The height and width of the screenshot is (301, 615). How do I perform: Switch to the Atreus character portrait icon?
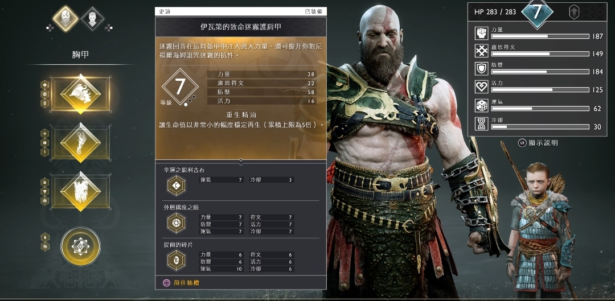[x=93, y=18]
